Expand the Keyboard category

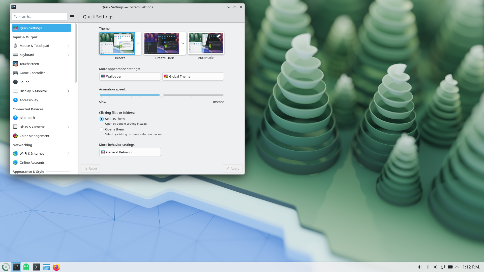(x=68, y=55)
